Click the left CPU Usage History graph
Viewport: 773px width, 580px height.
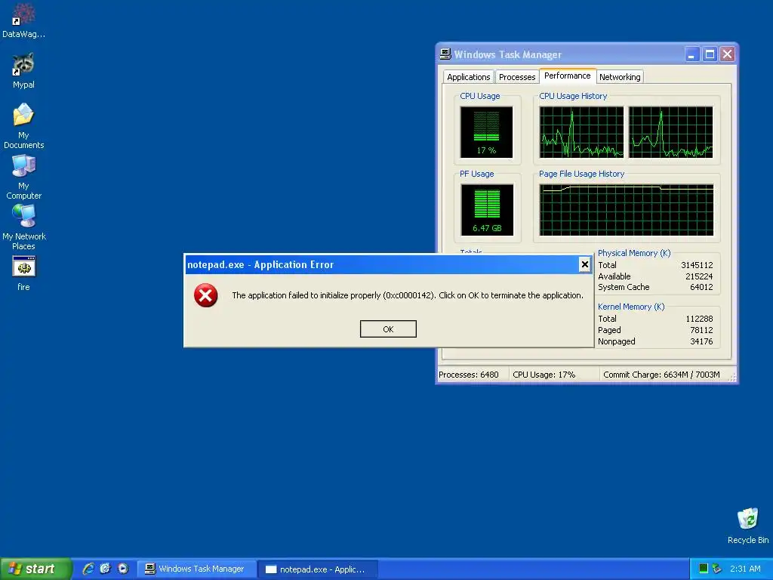click(581, 132)
